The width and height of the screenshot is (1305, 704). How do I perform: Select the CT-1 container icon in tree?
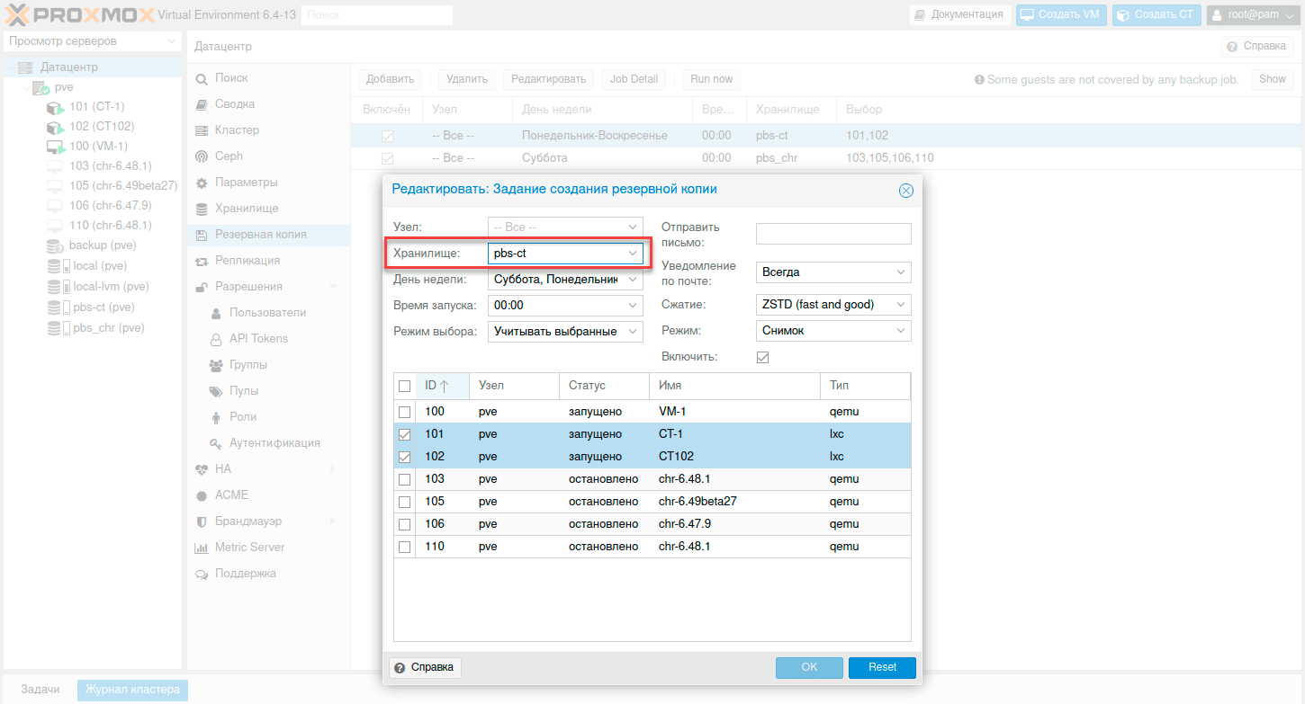point(56,107)
